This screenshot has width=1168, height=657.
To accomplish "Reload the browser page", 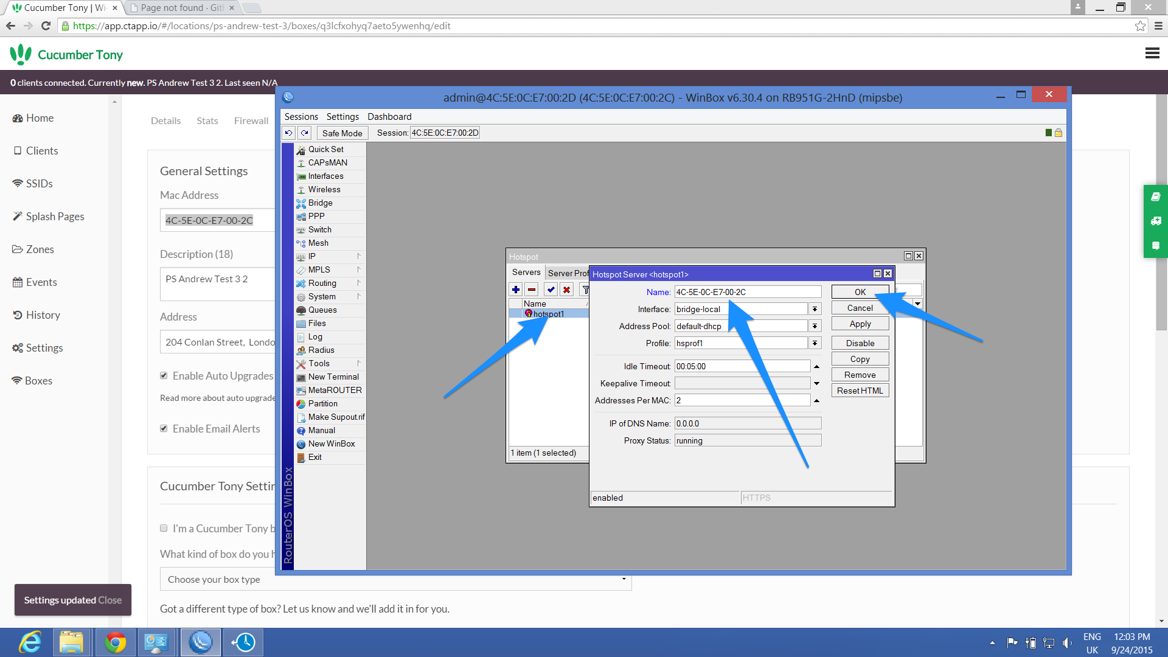I will tap(46, 26).
